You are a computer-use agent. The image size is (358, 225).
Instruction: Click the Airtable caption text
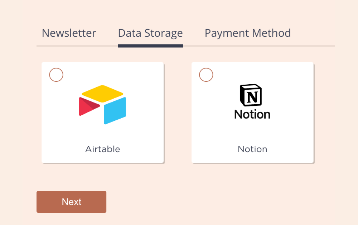tap(102, 149)
